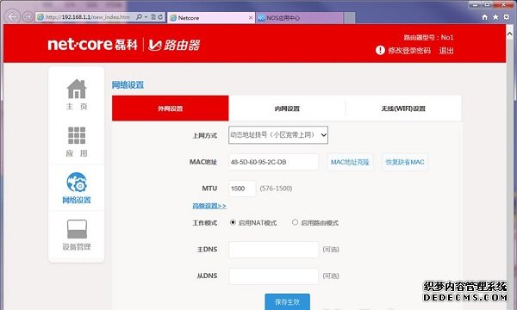517x310 pixels.
Task: Open the applications grid icon
Action: pyautogui.click(x=77, y=135)
